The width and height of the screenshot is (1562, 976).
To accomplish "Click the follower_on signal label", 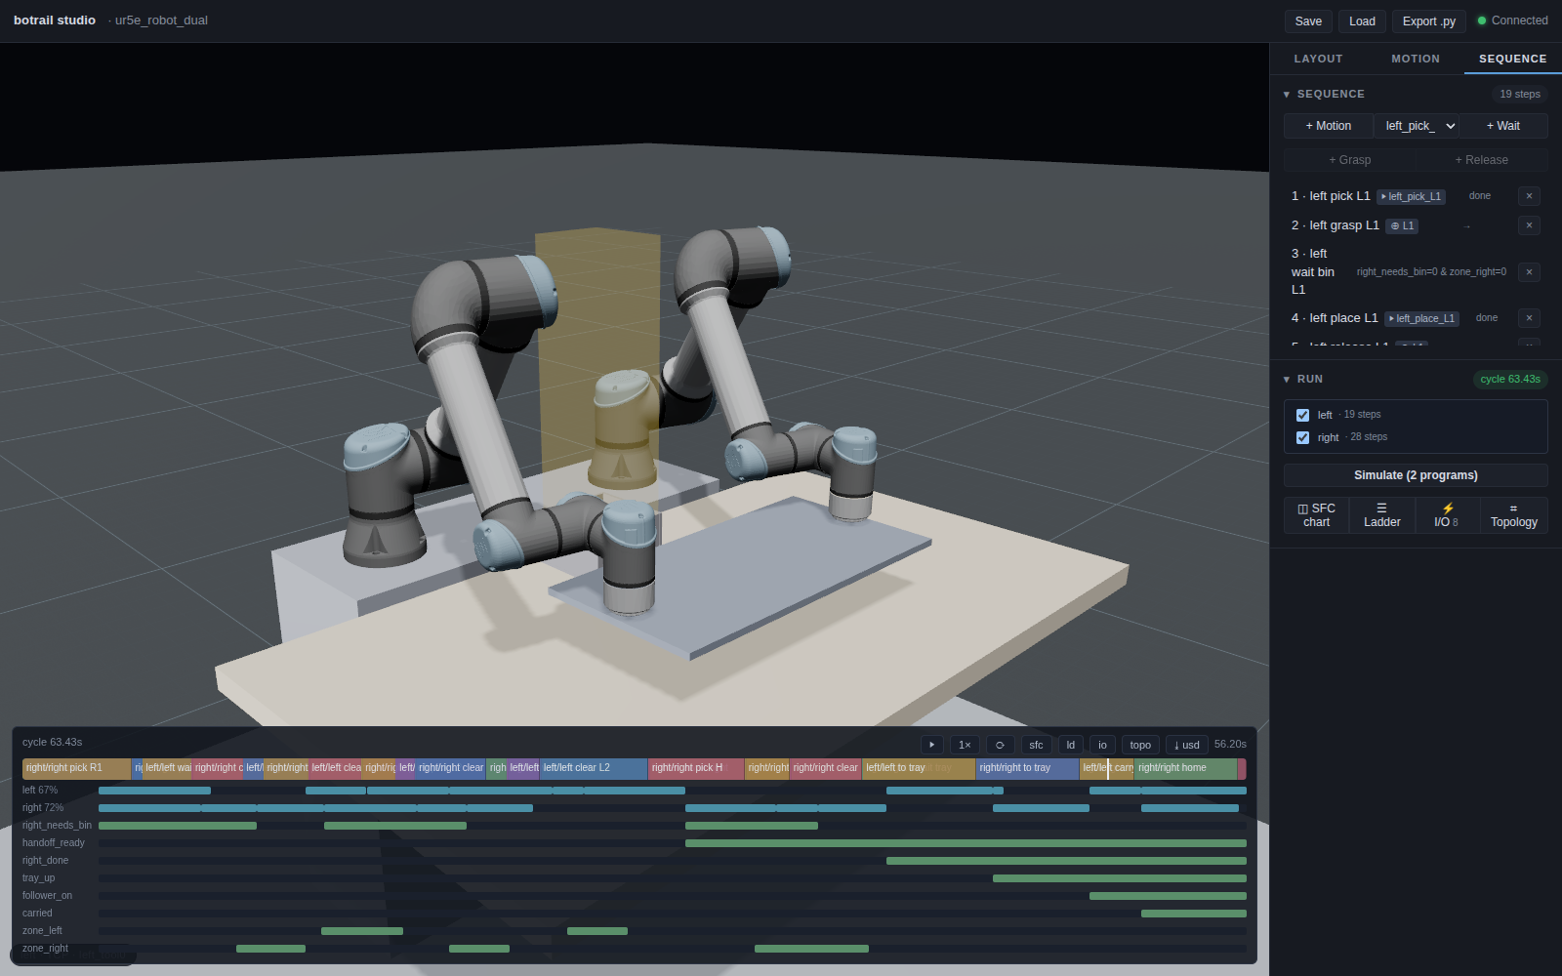I will 47,896.
